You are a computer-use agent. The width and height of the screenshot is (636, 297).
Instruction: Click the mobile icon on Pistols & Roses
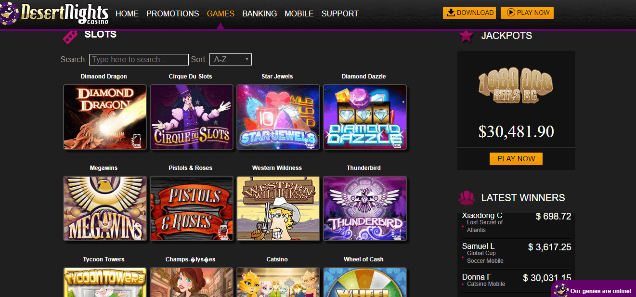223,232
